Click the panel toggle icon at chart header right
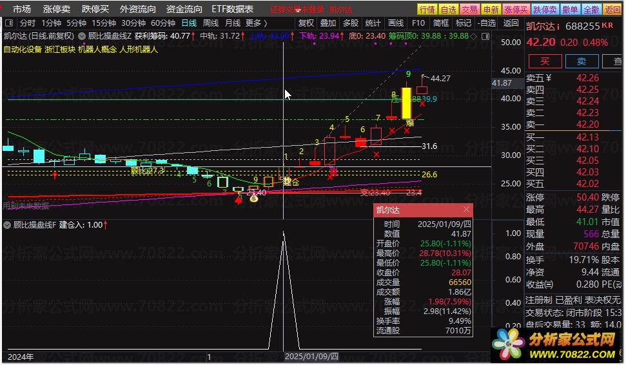Screen dimensions: 626x365 (485, 36)
